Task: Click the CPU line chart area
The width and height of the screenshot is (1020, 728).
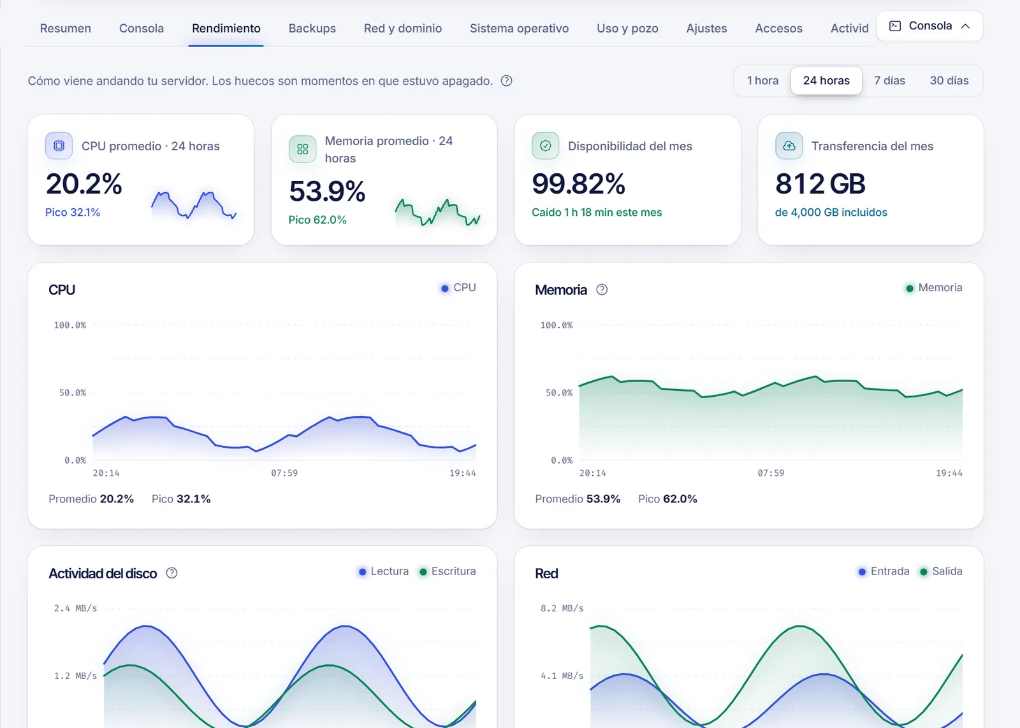Action: coord(284,392)
